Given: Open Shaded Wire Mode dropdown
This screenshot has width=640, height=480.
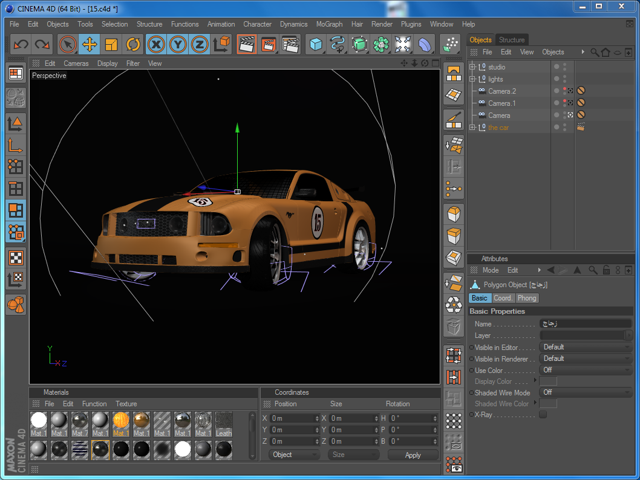Looking at the screenshot, I should pos(586,392).
